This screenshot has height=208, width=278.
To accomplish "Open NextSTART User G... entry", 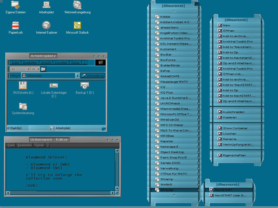I will 229,196.
